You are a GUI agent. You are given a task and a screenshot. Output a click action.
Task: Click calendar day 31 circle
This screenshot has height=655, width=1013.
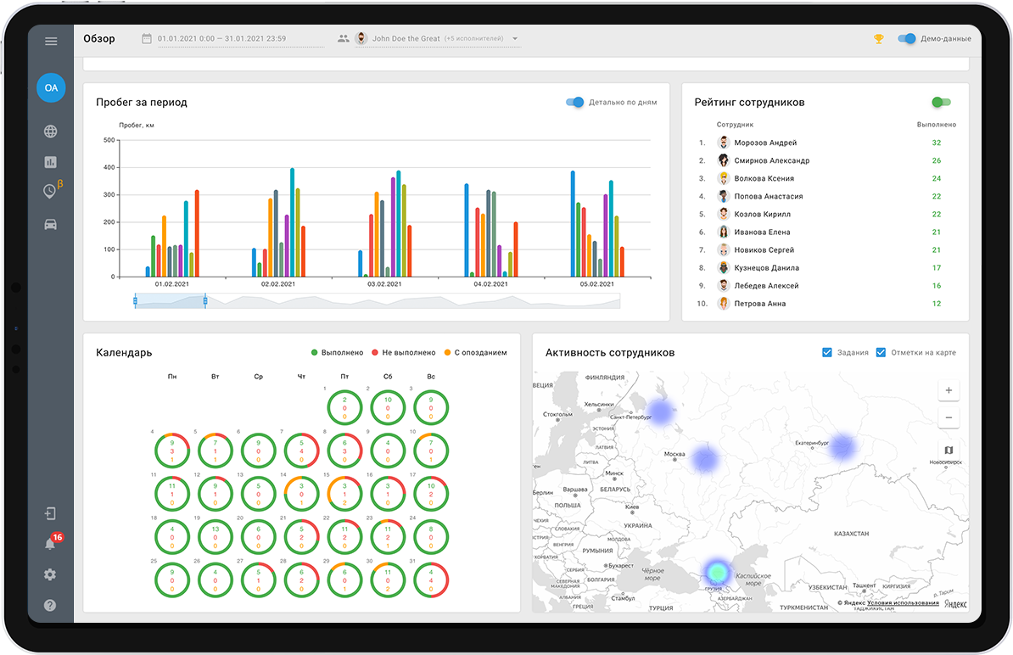(x=431, y=579)
